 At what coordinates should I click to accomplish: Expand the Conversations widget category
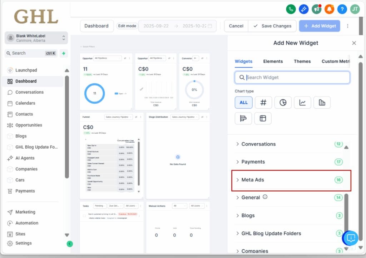tap(258, 144)
